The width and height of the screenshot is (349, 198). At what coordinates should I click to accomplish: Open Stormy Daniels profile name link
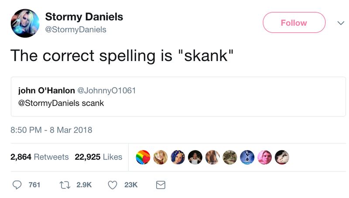(x=84, y=17)
